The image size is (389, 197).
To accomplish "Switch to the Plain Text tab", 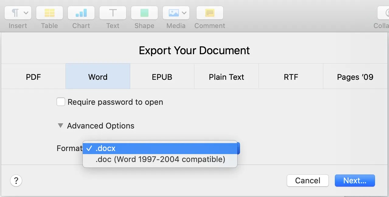I will click(x=226, y=77).
